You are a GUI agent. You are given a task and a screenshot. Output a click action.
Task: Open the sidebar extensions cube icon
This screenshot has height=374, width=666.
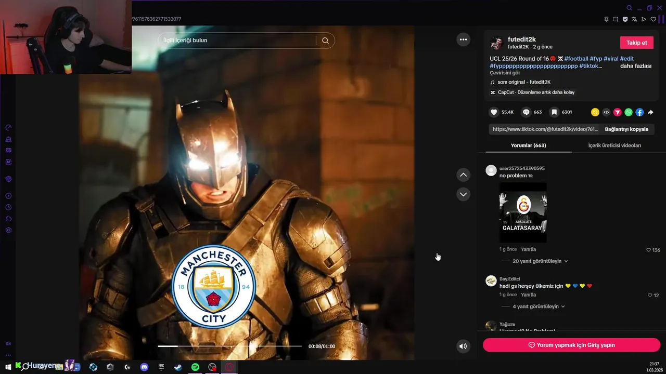[x=8, y=219]
